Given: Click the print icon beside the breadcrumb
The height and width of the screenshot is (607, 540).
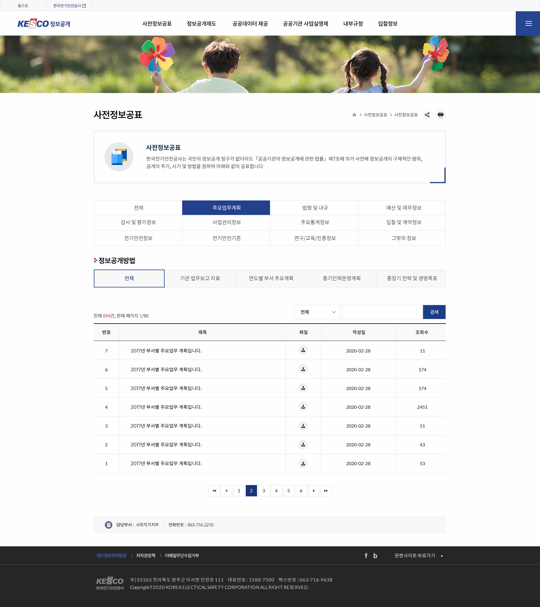Looking at the screenshot, I should pos(441,115).
